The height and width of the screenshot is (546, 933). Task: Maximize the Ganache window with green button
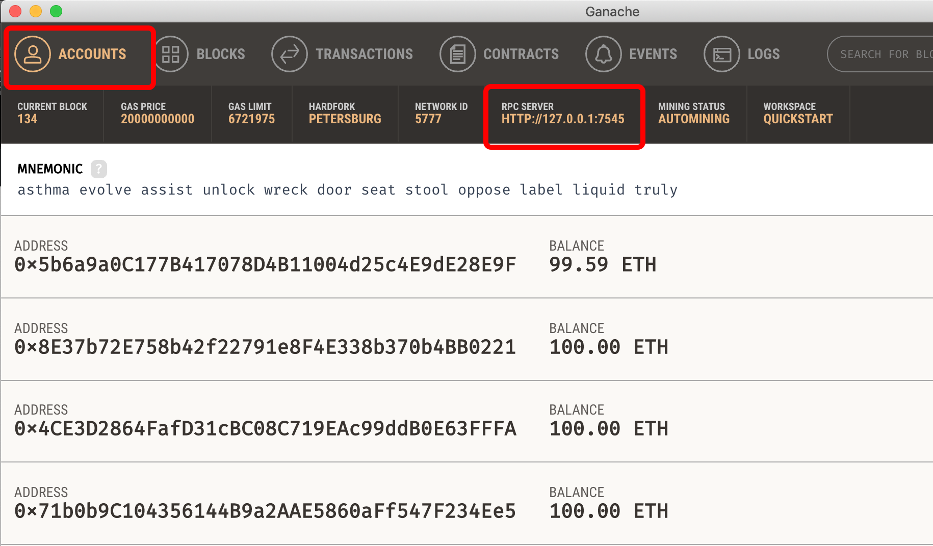56,11
